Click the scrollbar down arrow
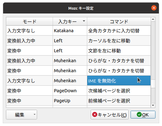The width and height of the screenshot is (162, 126). (153, 105)
